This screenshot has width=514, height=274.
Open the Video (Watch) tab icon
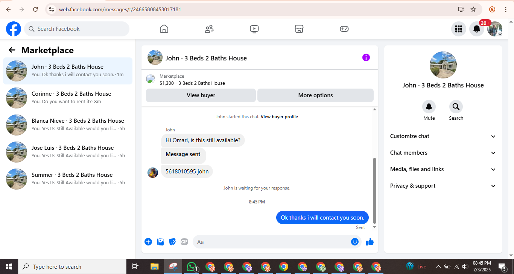tap(254, 29)
